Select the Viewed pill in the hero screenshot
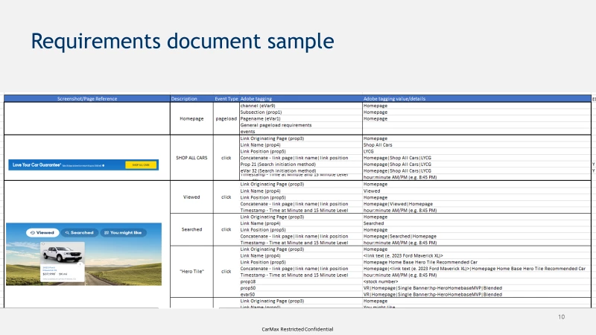The image size is (596, 335). tap(42, 232)
